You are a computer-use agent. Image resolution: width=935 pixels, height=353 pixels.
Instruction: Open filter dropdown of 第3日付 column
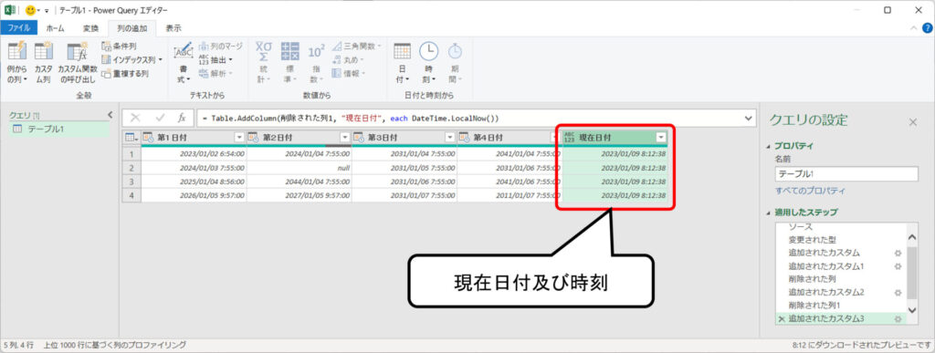[x=449, y=138]
